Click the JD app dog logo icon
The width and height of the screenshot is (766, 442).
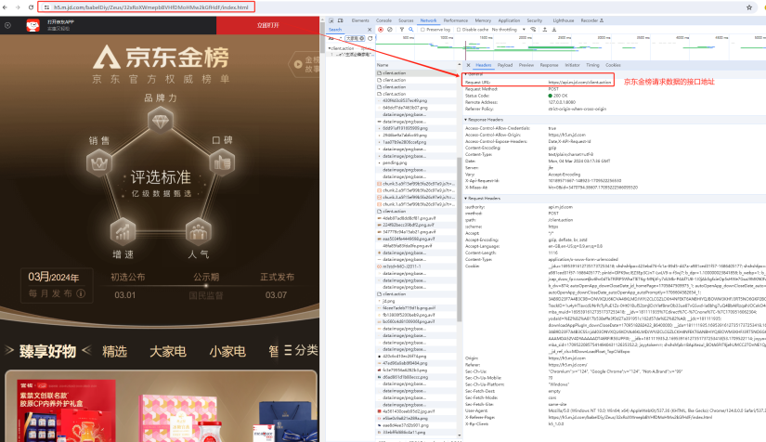pyautogui.click(x=33, y=25)
